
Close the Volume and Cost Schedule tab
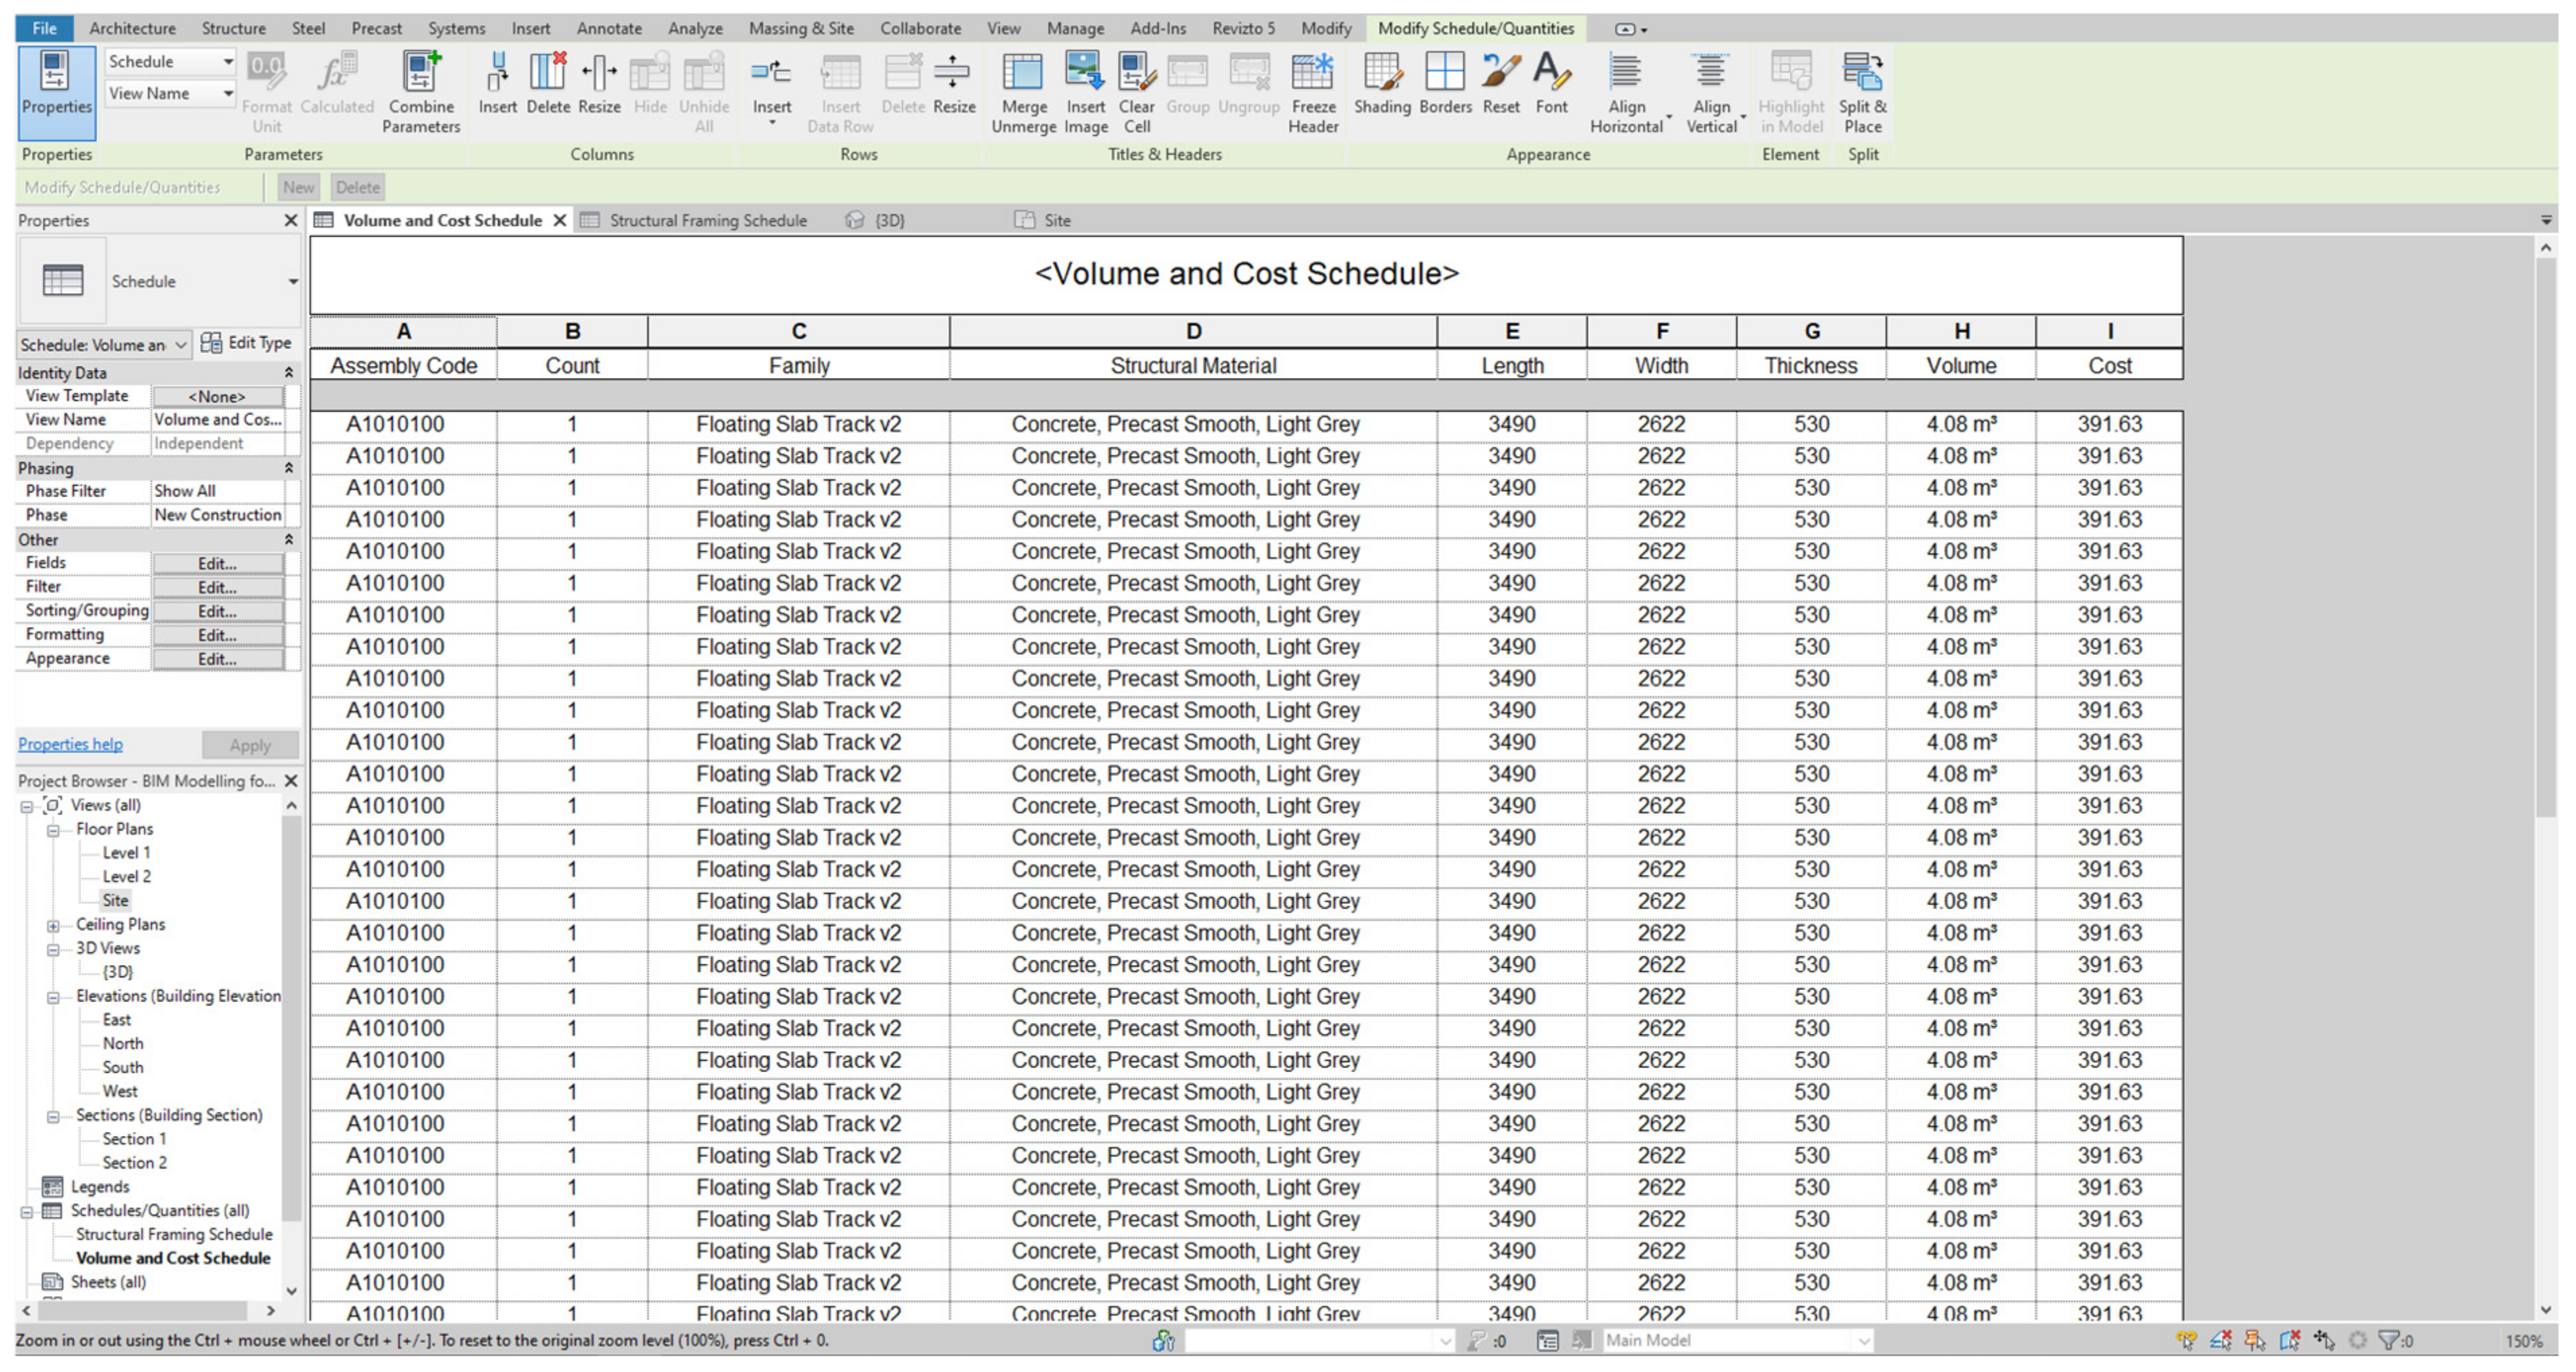pyautogui.click(x=560, y=220)
